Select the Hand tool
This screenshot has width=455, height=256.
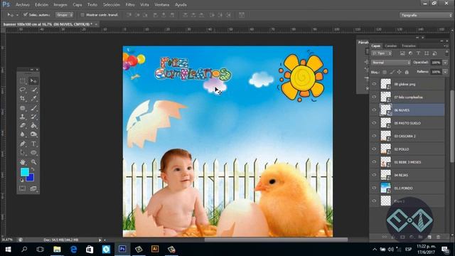point(23,162)
